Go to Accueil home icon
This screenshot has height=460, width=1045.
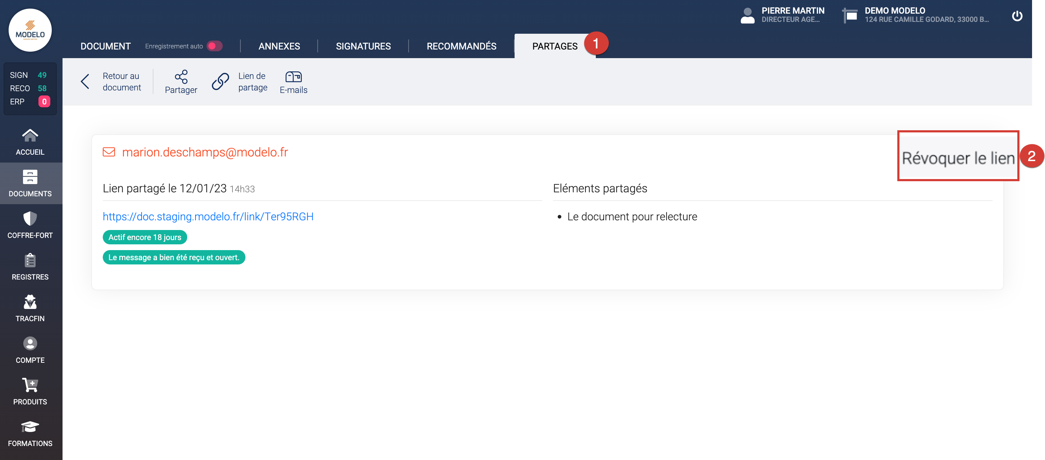click(x=30, y=135)
